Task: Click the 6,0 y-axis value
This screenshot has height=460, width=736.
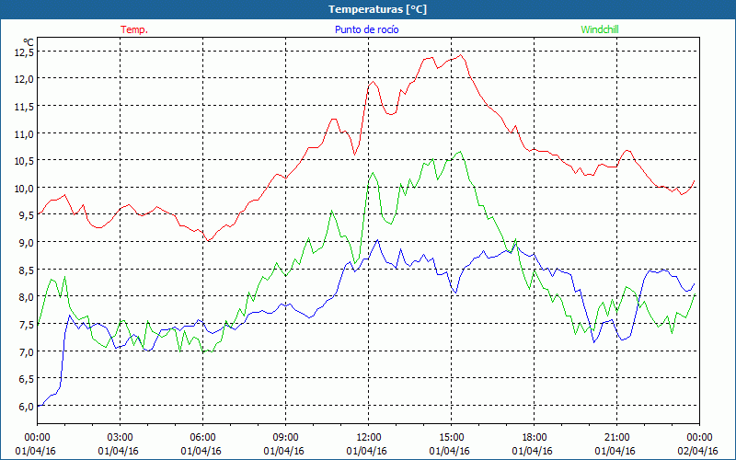Action: coord(26,406)
